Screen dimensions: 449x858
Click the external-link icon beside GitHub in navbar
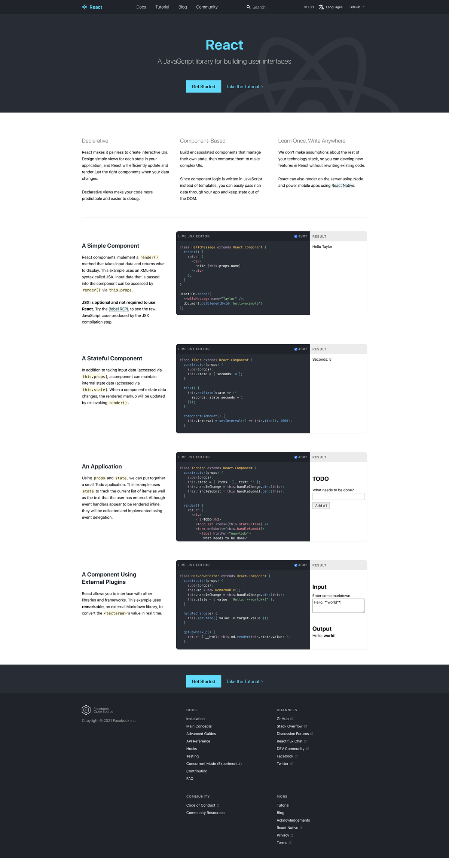coord(363,7)
